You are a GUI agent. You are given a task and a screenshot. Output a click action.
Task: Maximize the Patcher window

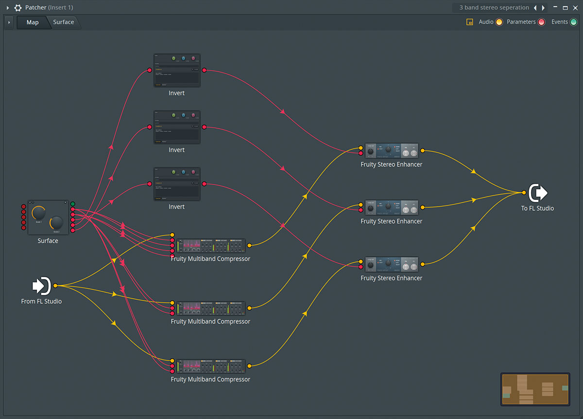(565, 8)
